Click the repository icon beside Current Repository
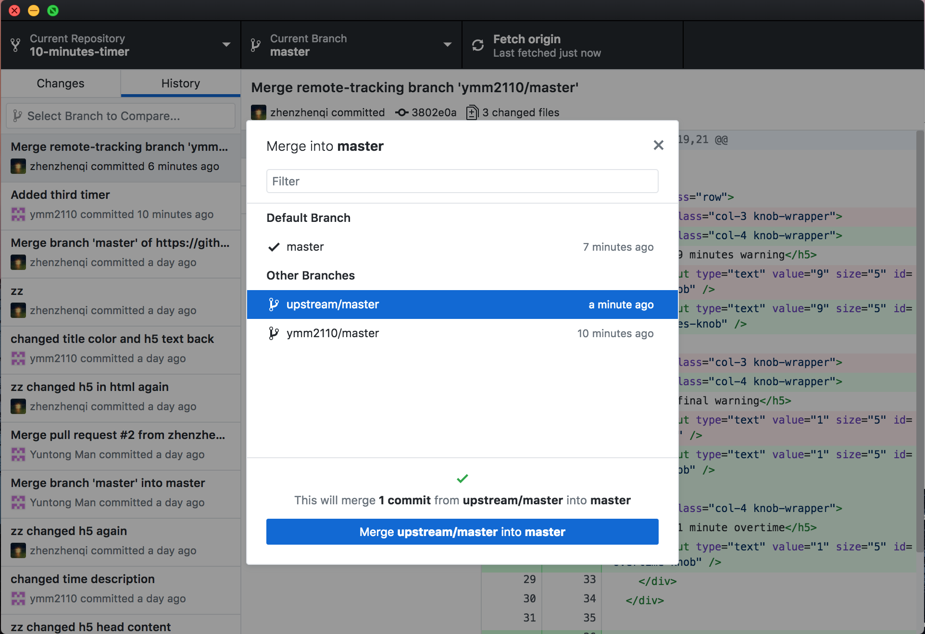 (15, 45)
